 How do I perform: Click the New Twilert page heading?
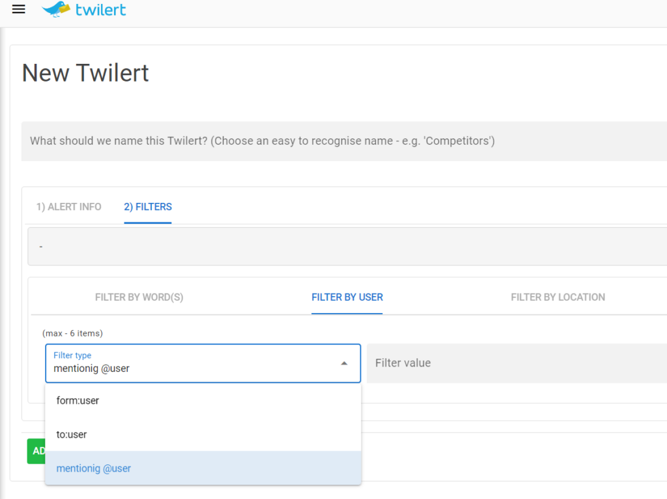coord(85,73)
